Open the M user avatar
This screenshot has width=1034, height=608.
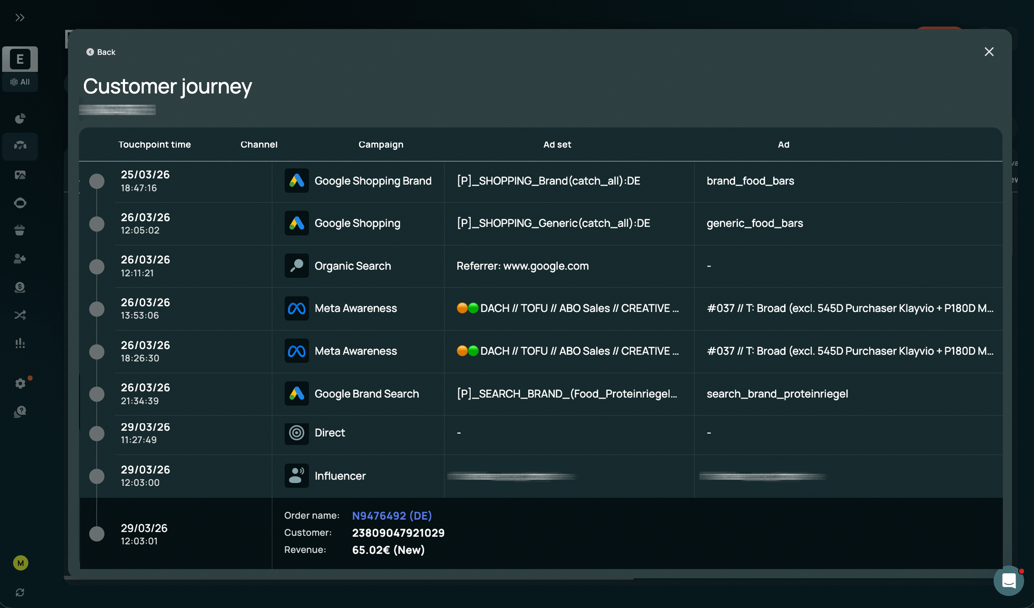(x=21, y=563)
